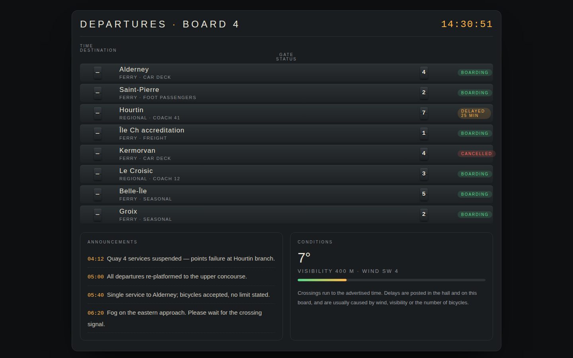The image size is (573, 358).
Task: Select the Kermorvan destination name
Action: click(137, 150)
